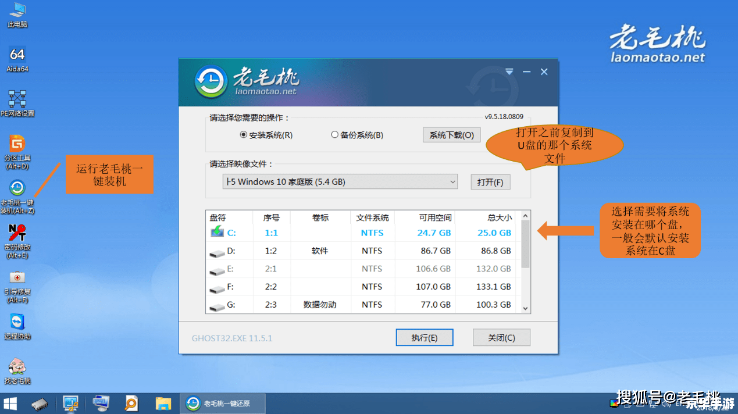Open the 此电脑 desktop icon

click(x=17, y=15)
